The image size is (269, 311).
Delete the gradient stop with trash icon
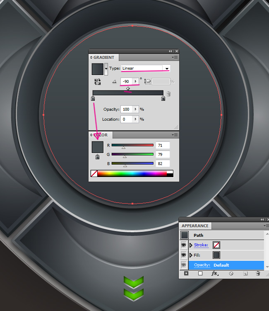tap(169, 94)
